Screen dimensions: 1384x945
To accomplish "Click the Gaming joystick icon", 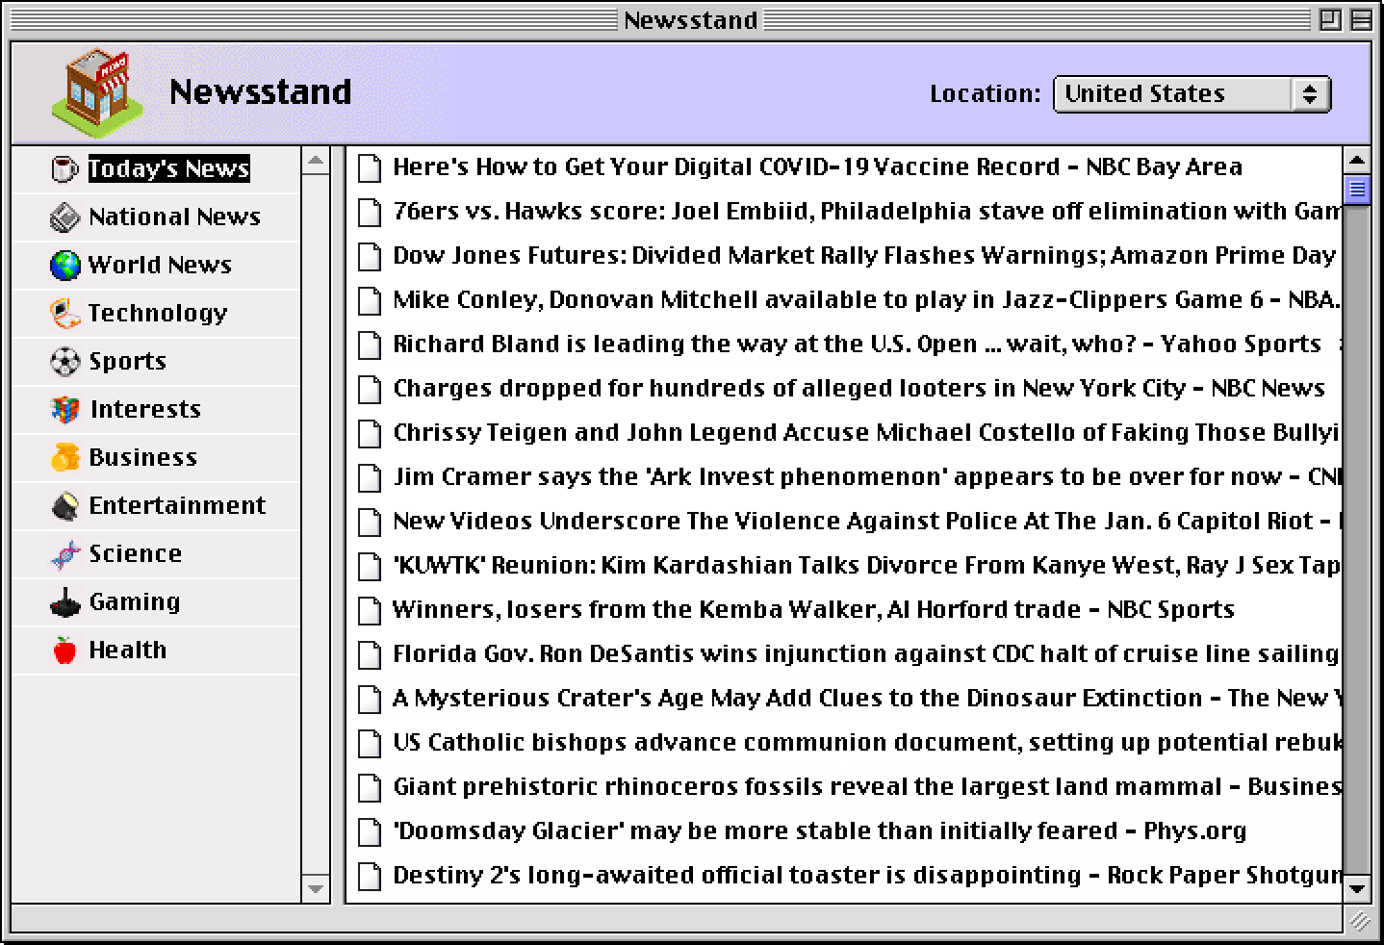I will tap(62, 601).
